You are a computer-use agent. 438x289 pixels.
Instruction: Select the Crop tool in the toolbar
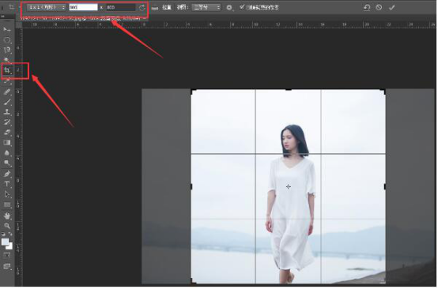7,70
